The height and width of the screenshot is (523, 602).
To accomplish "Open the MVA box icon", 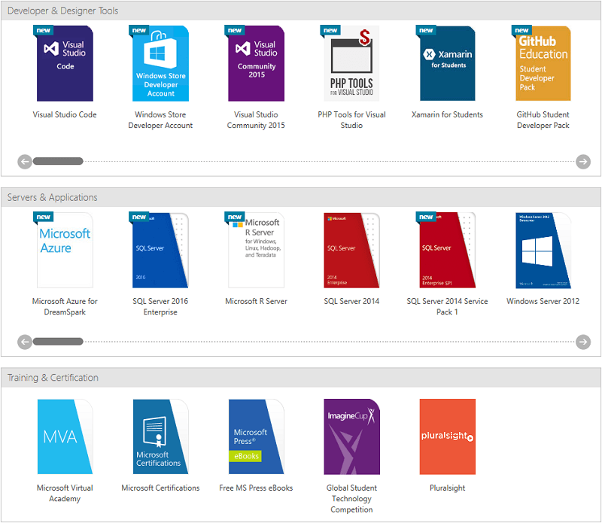I will [x=65, y=436].
